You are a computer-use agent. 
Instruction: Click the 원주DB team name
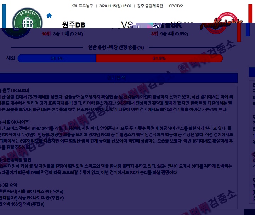74,24
